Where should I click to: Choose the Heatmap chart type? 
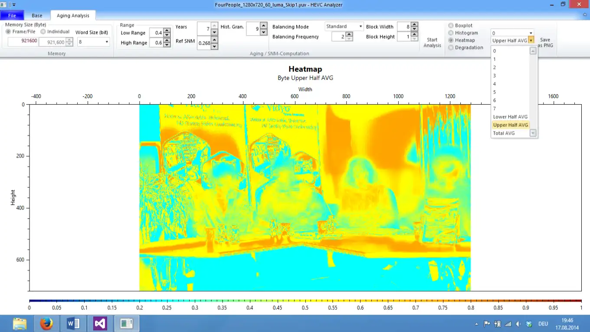[x=462, y=40]
